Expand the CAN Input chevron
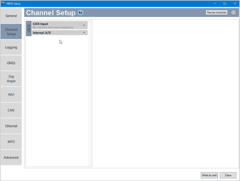The image size is (240, 181). [x=84, y=25]
